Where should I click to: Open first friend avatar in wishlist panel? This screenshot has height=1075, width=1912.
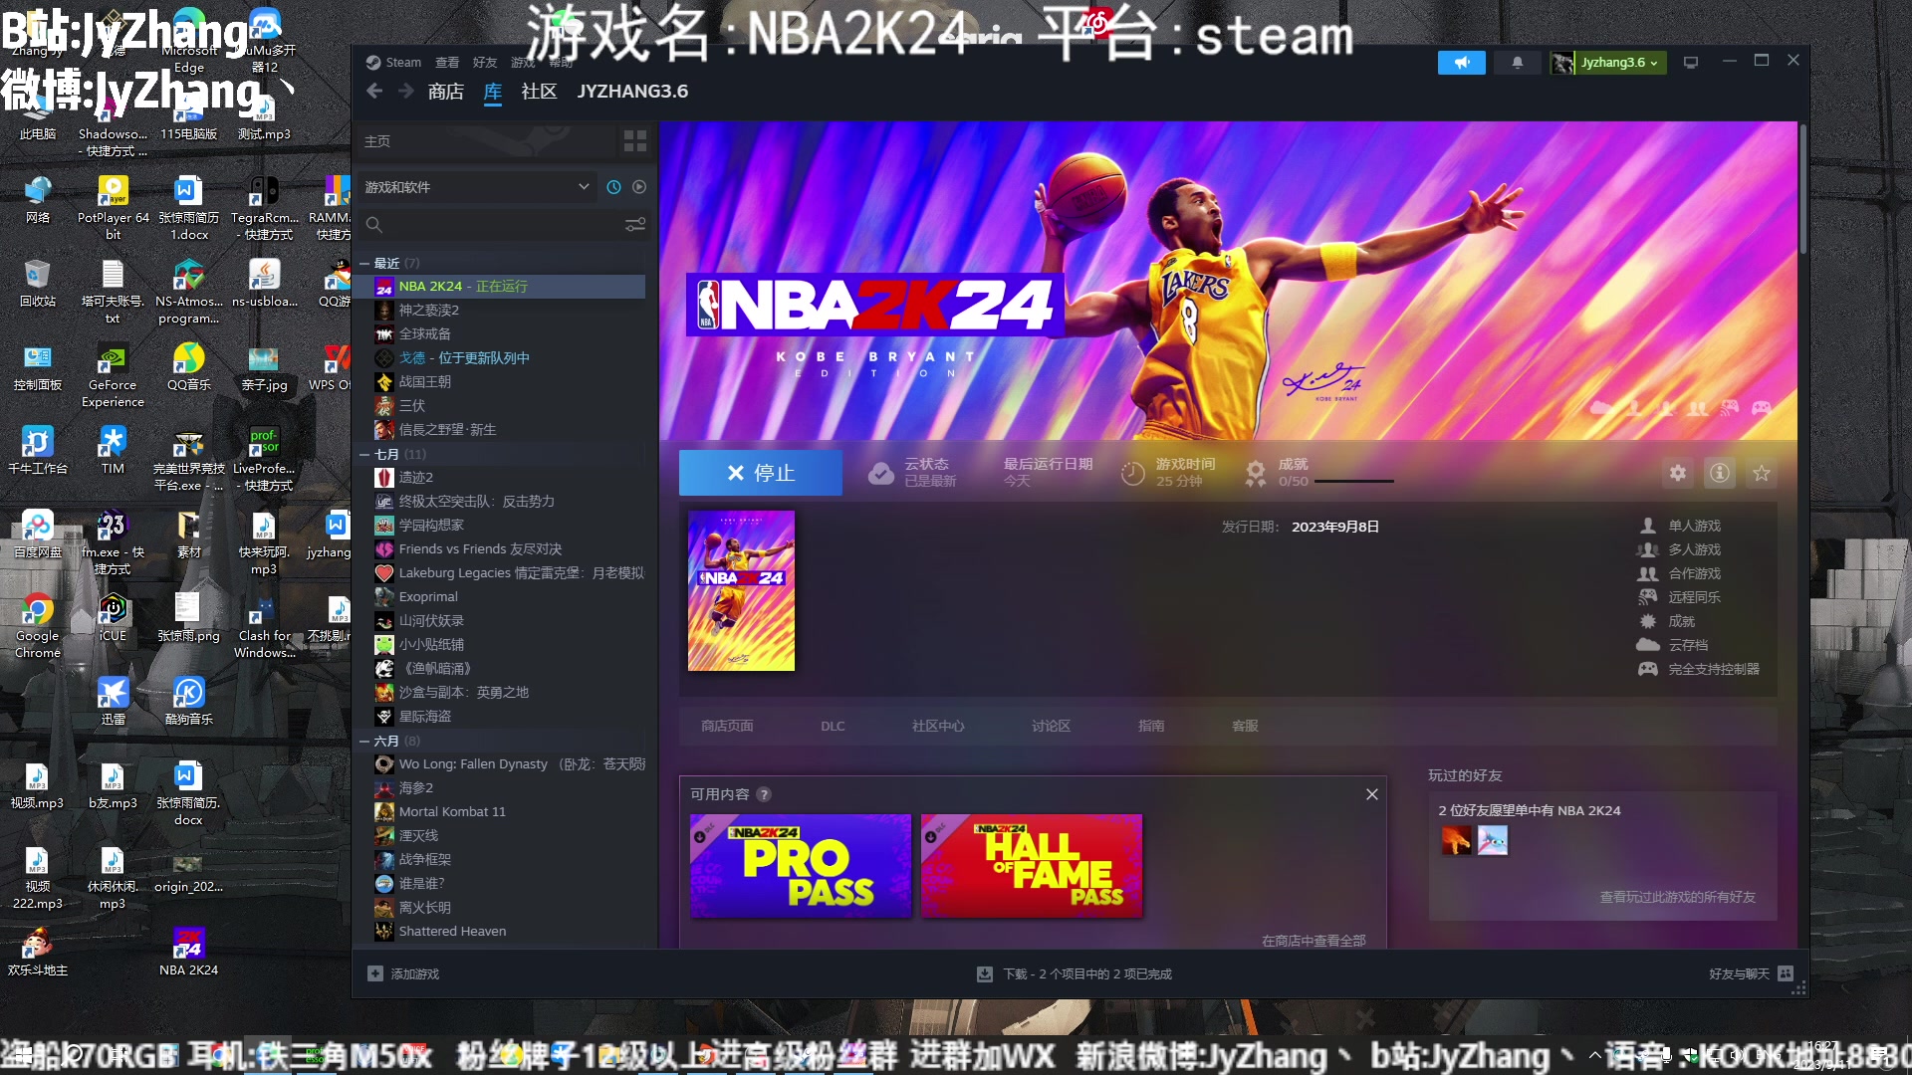pos(1456,841)
